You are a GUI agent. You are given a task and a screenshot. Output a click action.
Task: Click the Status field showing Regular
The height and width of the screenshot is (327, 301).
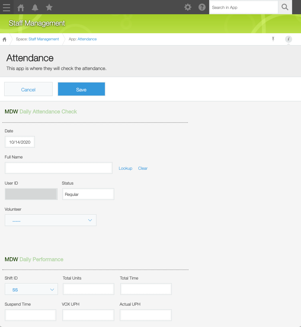click(88, 194)
